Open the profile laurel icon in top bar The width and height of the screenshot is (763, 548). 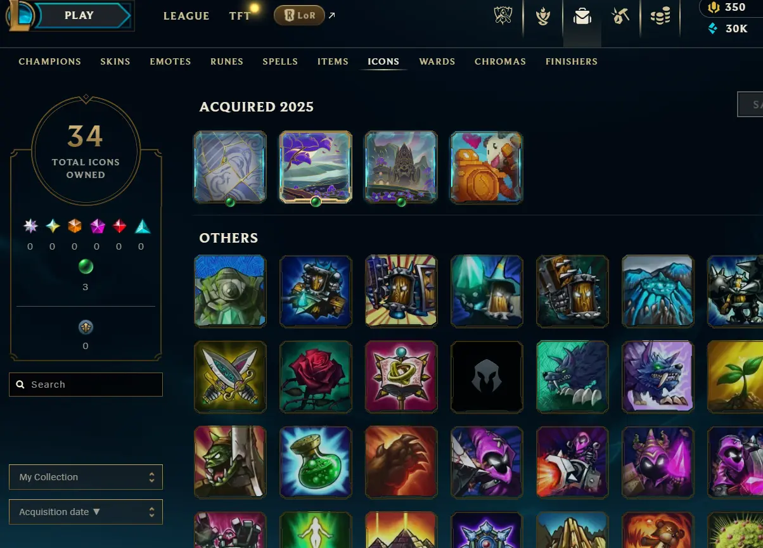542,16
